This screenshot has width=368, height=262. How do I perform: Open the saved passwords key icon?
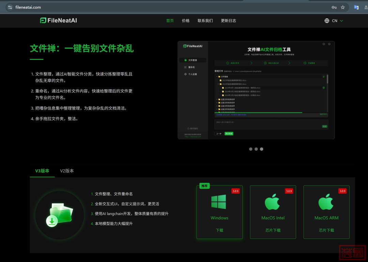point(334,7)
